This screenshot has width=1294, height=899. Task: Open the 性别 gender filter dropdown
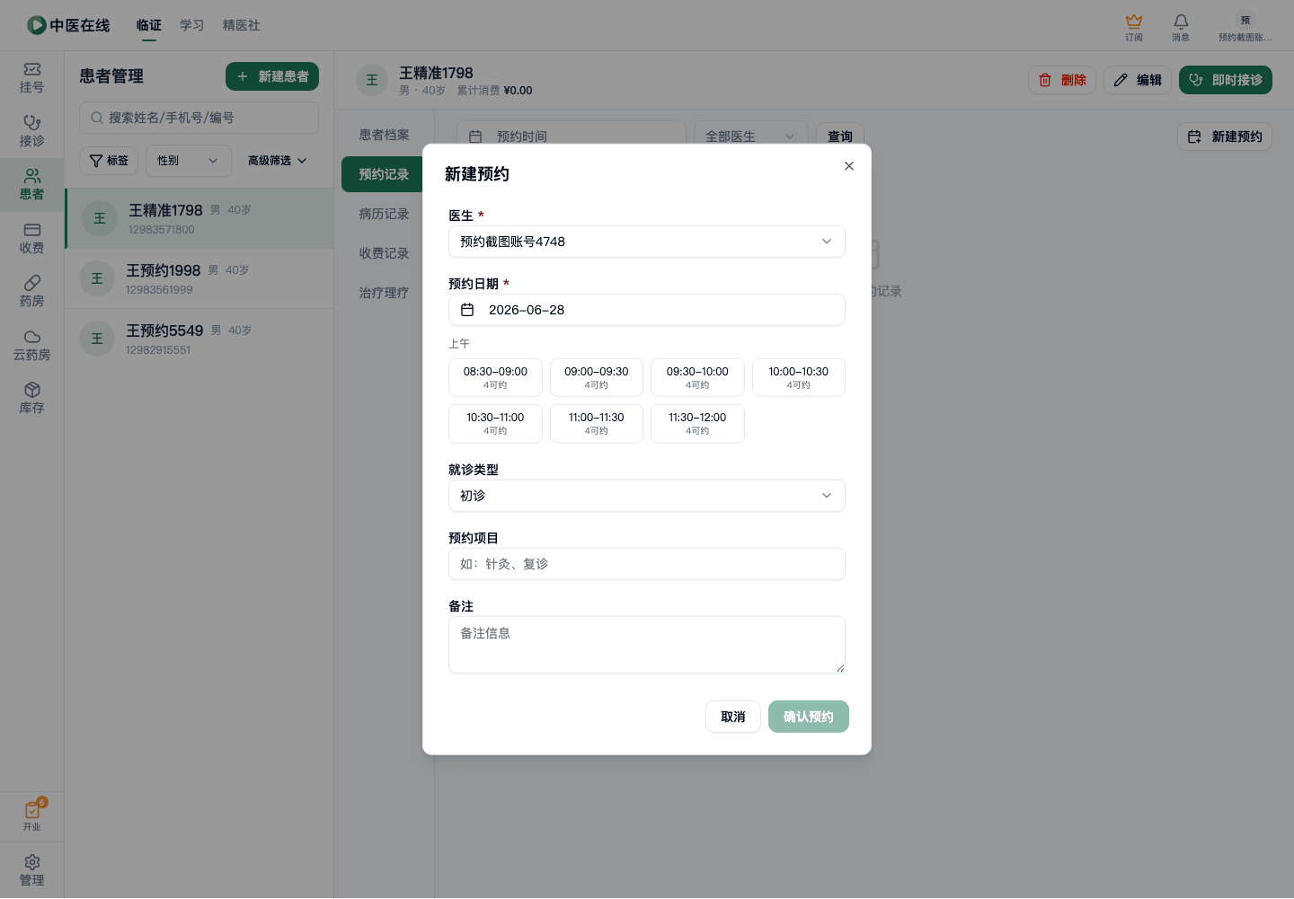[x=189, y=161]
